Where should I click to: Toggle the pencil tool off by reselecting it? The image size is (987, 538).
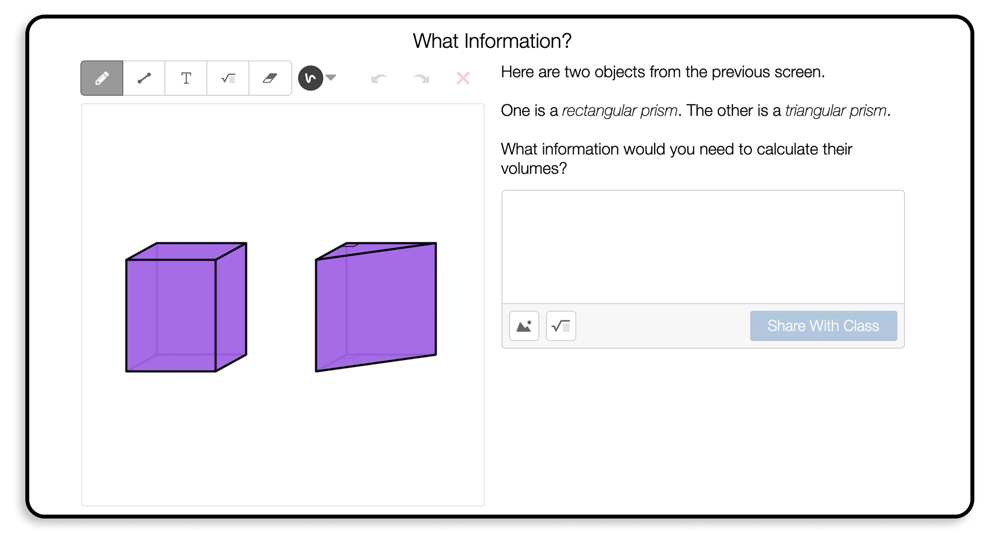tap(101, 78)
